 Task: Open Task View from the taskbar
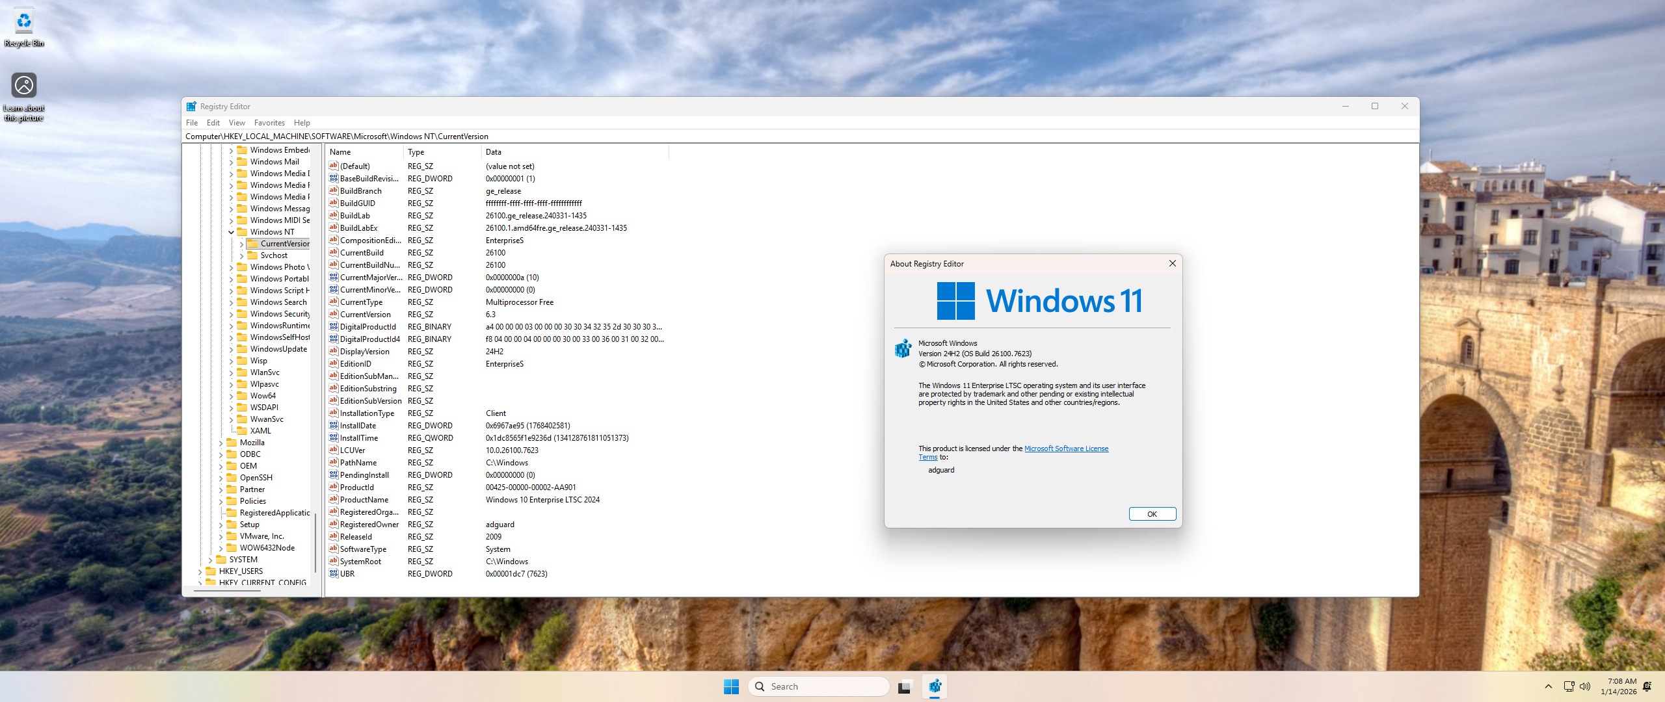(905, 686)
